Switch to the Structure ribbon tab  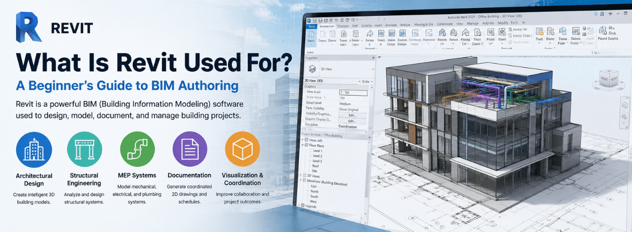[x=343, y=26]
